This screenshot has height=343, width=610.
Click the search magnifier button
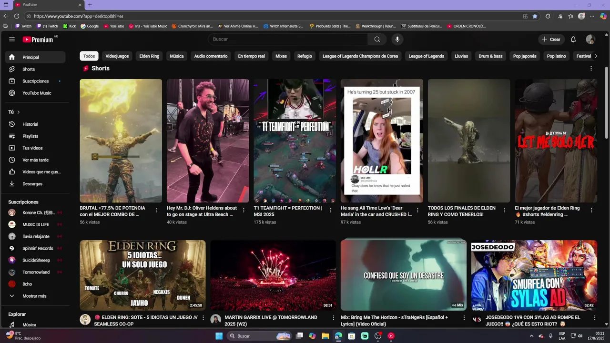[377, 39]
